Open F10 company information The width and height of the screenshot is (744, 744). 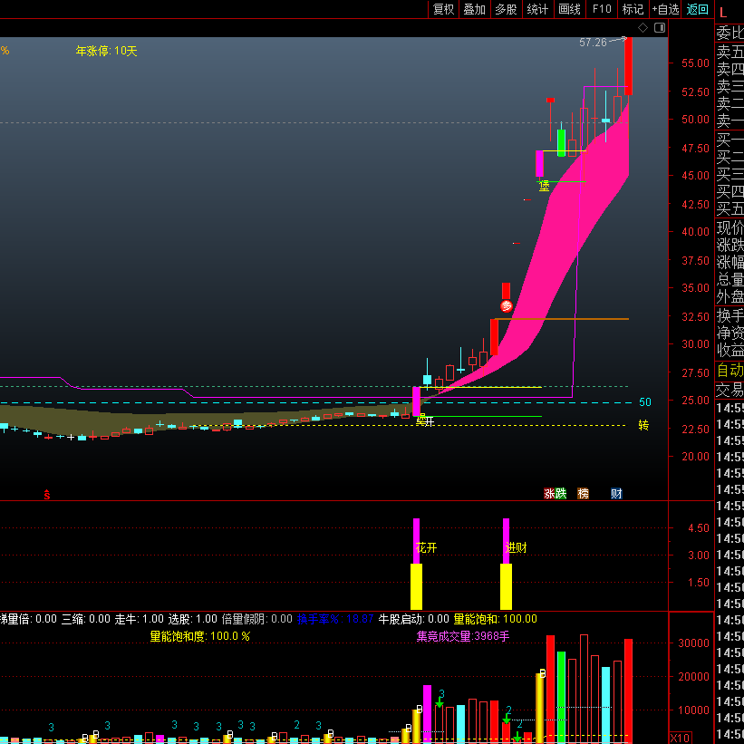(x=602, y=9)
